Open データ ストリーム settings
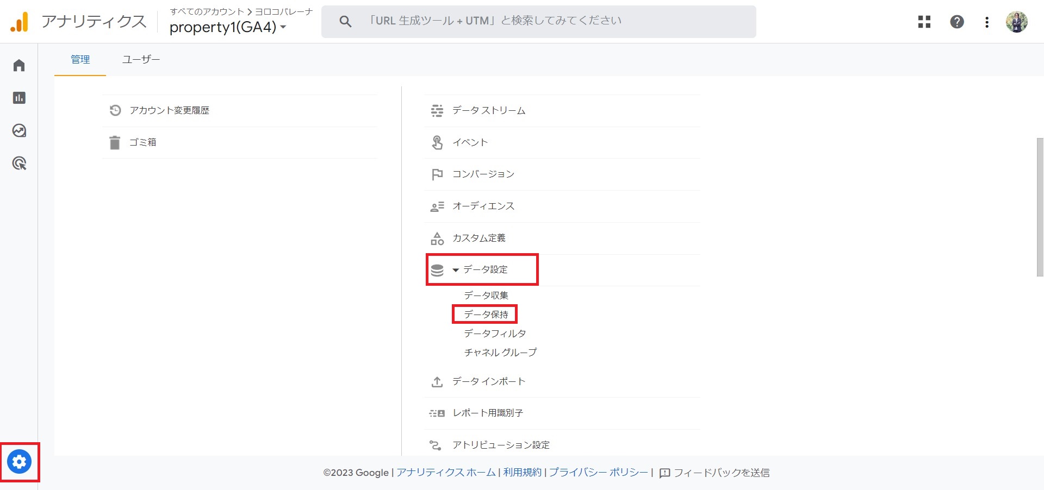The image size is (1044, 490). 488,111
